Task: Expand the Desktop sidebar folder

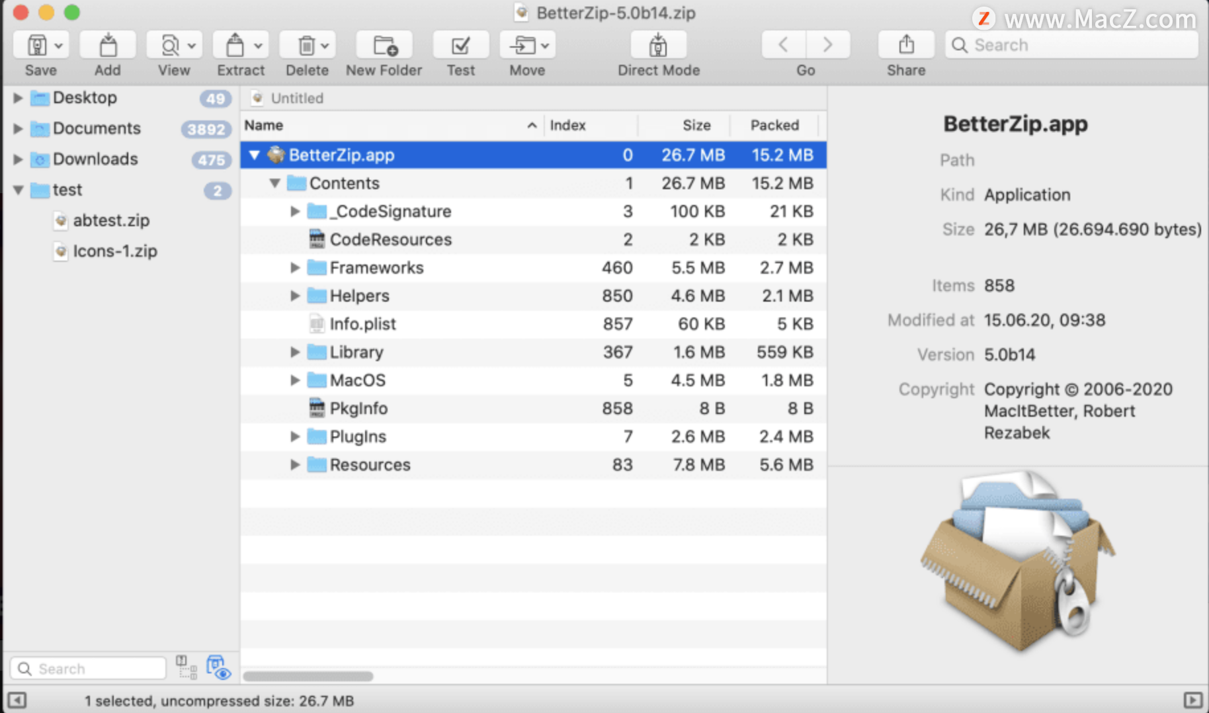Action: click(x=18, y=98)
